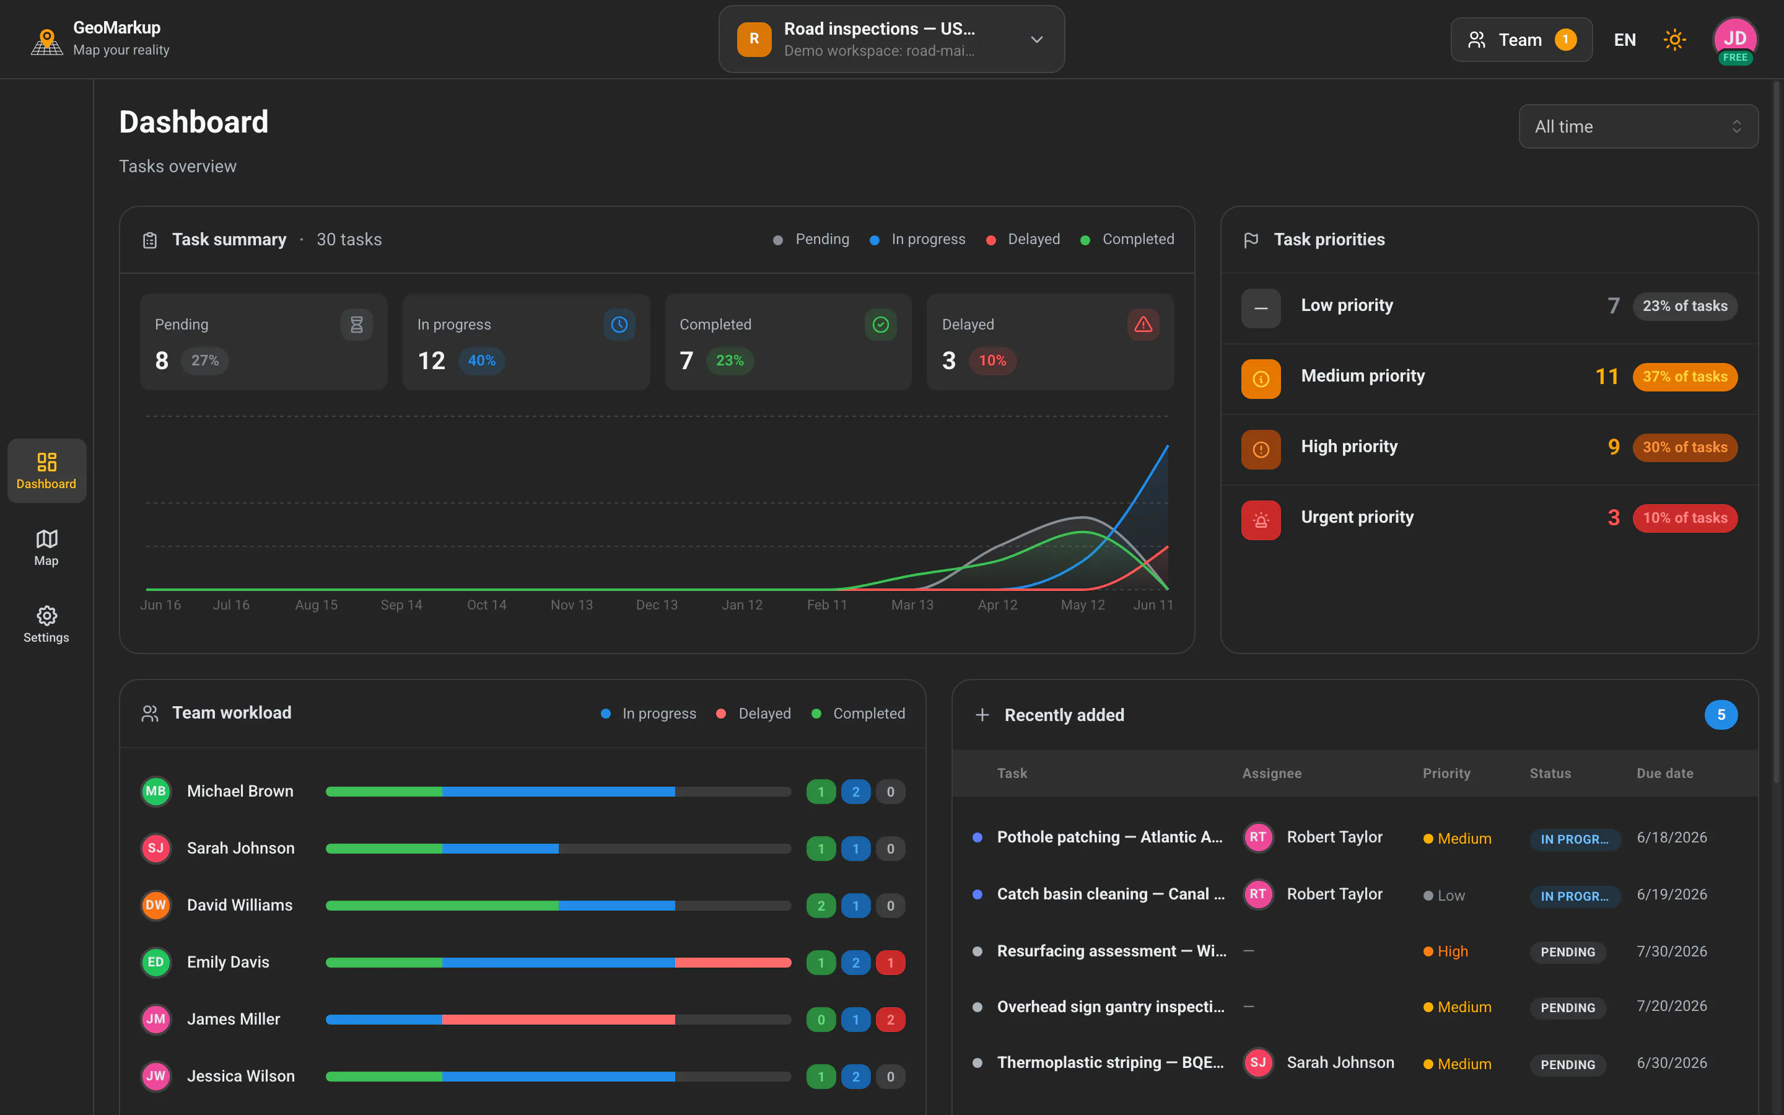Click Sarah Johnson's SJ avatar in workload
The width and height of the screenshot is (1784, 1115).
click(155, 849)
